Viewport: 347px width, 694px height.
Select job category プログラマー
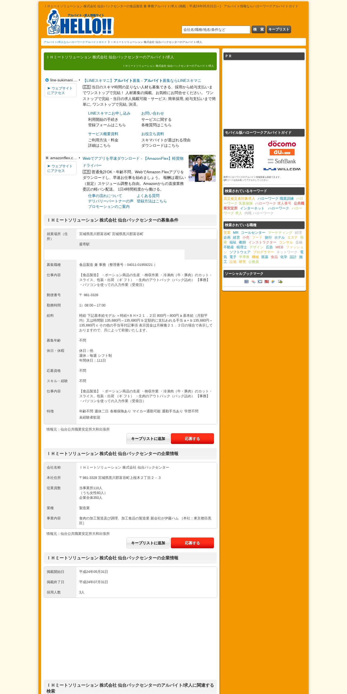click(x=263, y=252)
